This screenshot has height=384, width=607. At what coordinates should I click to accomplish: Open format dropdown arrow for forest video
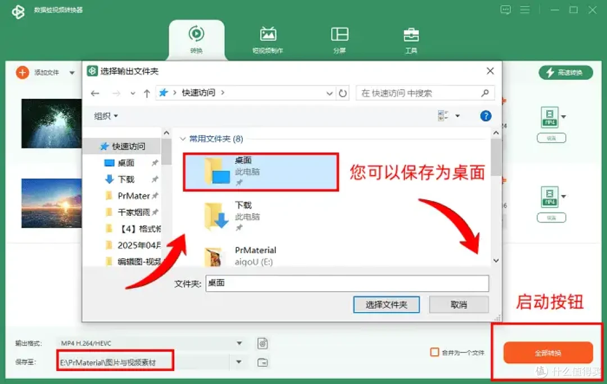point(564,117)
